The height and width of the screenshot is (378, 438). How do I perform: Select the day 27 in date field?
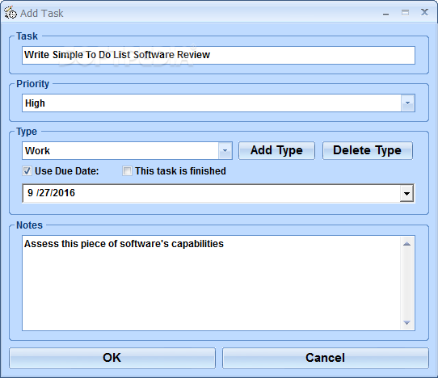coord(44,193)
